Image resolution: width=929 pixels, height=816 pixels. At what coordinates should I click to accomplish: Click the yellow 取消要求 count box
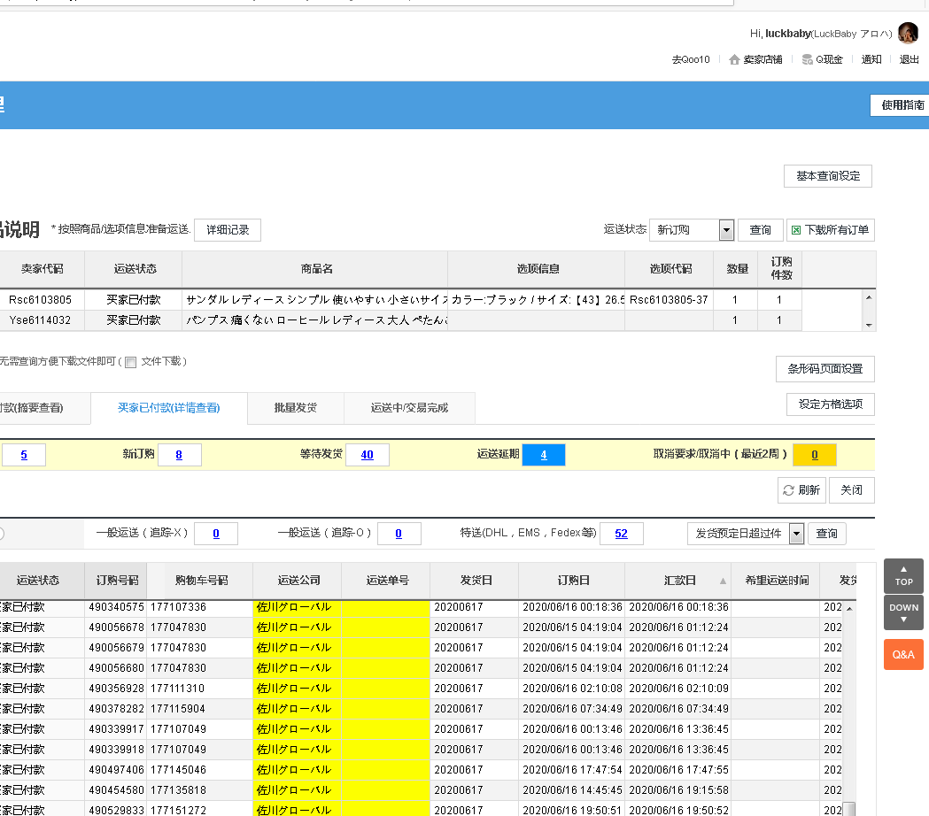pos(814,455)
